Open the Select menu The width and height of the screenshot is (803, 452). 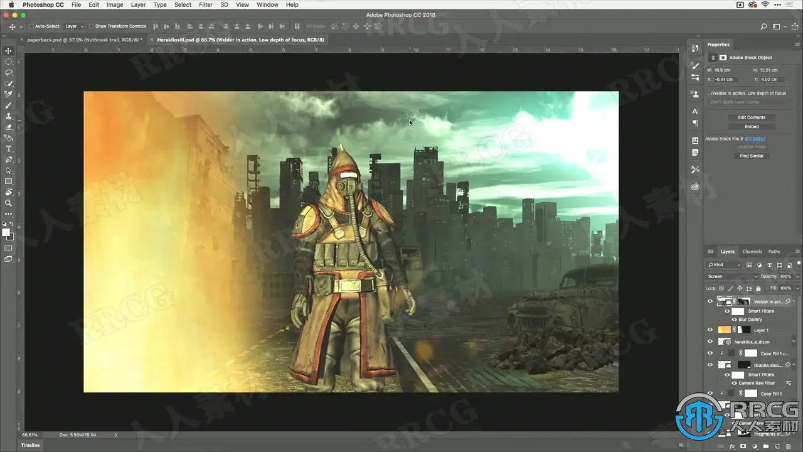coord(183,4)
